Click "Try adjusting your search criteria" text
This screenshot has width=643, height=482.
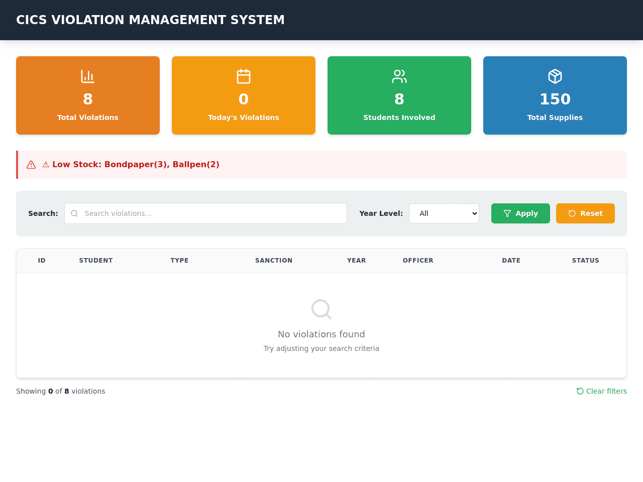point(321,348)
